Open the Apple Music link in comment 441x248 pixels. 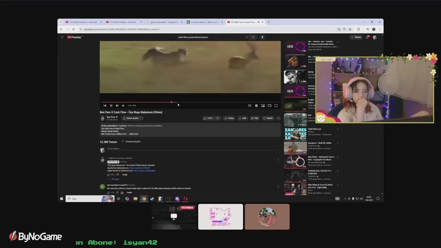(x=144, y=170)
